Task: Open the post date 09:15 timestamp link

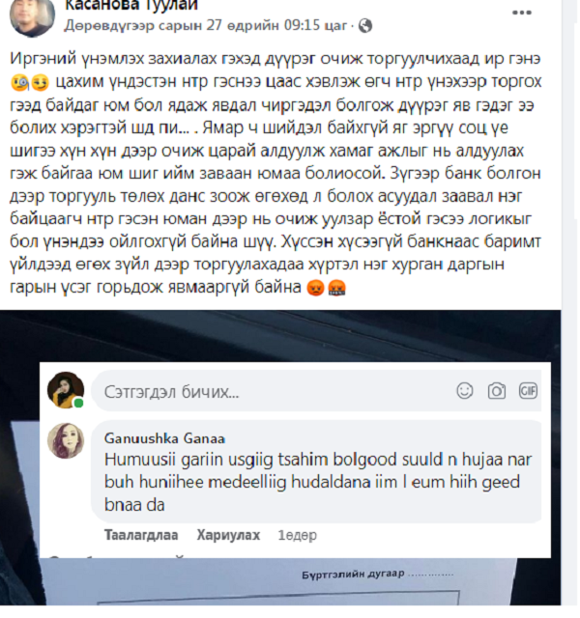Action: pos(206,26)
